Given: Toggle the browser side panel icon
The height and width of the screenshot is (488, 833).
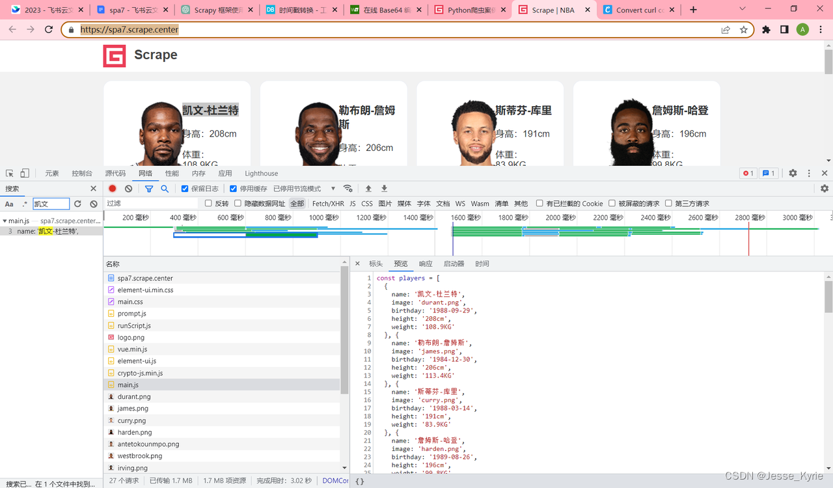Looking at the screenshot, I should pos(785,30).
